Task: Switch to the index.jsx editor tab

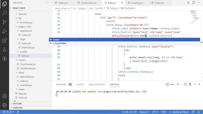Action: 63,3
